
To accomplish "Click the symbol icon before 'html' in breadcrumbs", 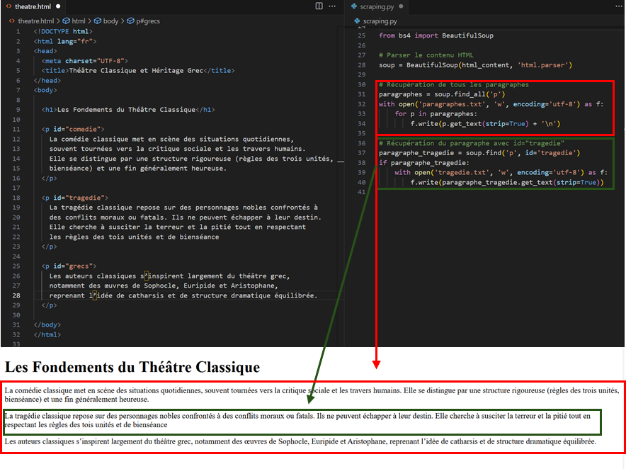I will coord(67,21).
